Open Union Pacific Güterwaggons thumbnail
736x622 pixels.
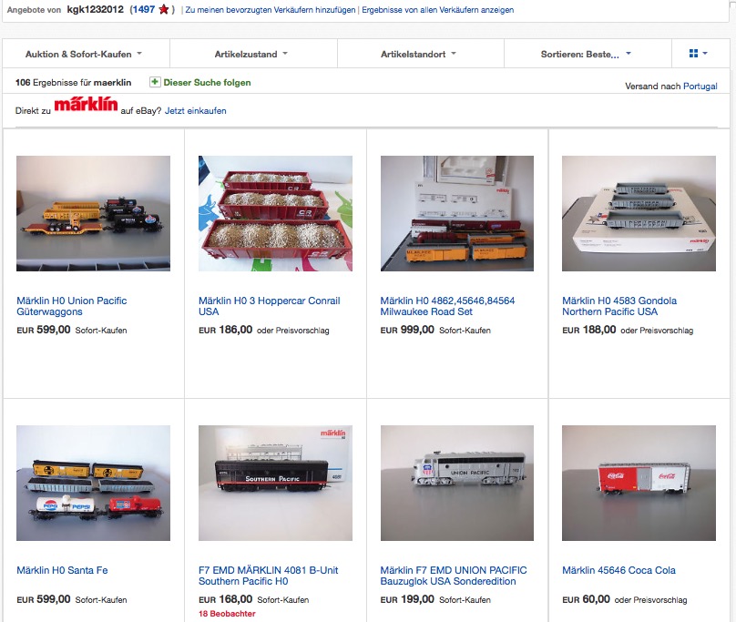(94, 214)
